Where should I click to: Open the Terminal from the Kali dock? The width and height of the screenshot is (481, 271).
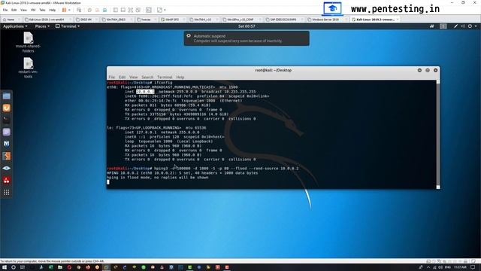(7, 120)
